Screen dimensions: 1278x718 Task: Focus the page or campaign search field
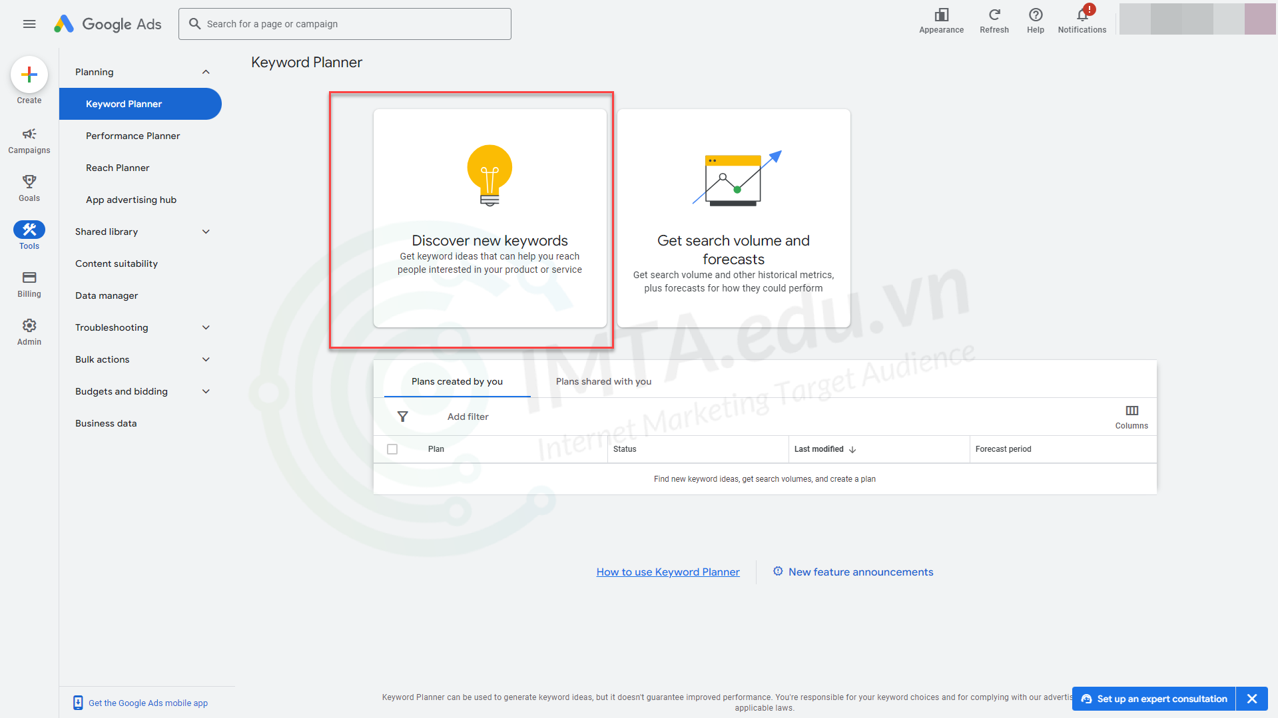tap(345, 24)
